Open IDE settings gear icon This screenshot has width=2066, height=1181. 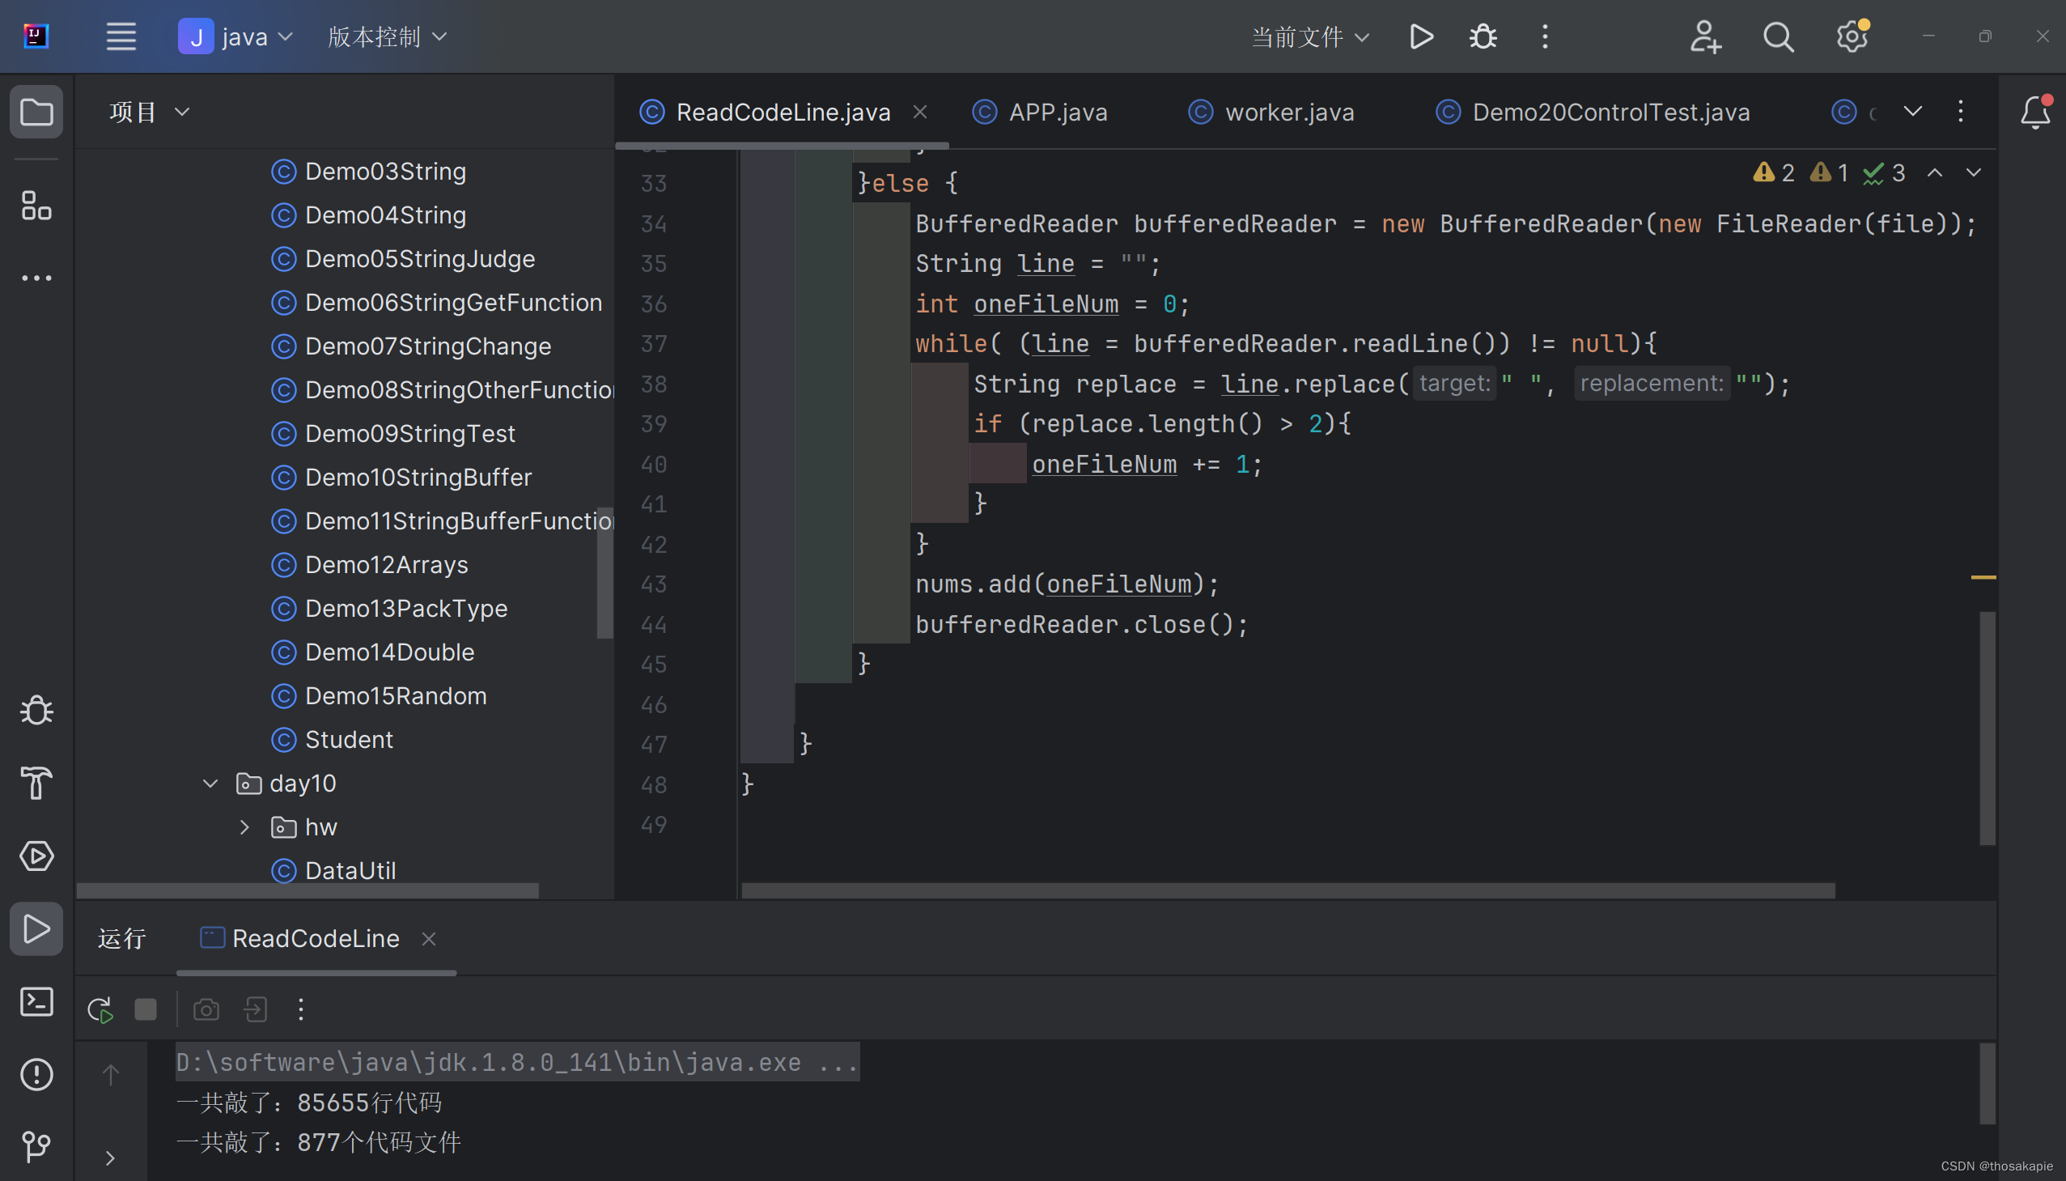pos(1852,36)
